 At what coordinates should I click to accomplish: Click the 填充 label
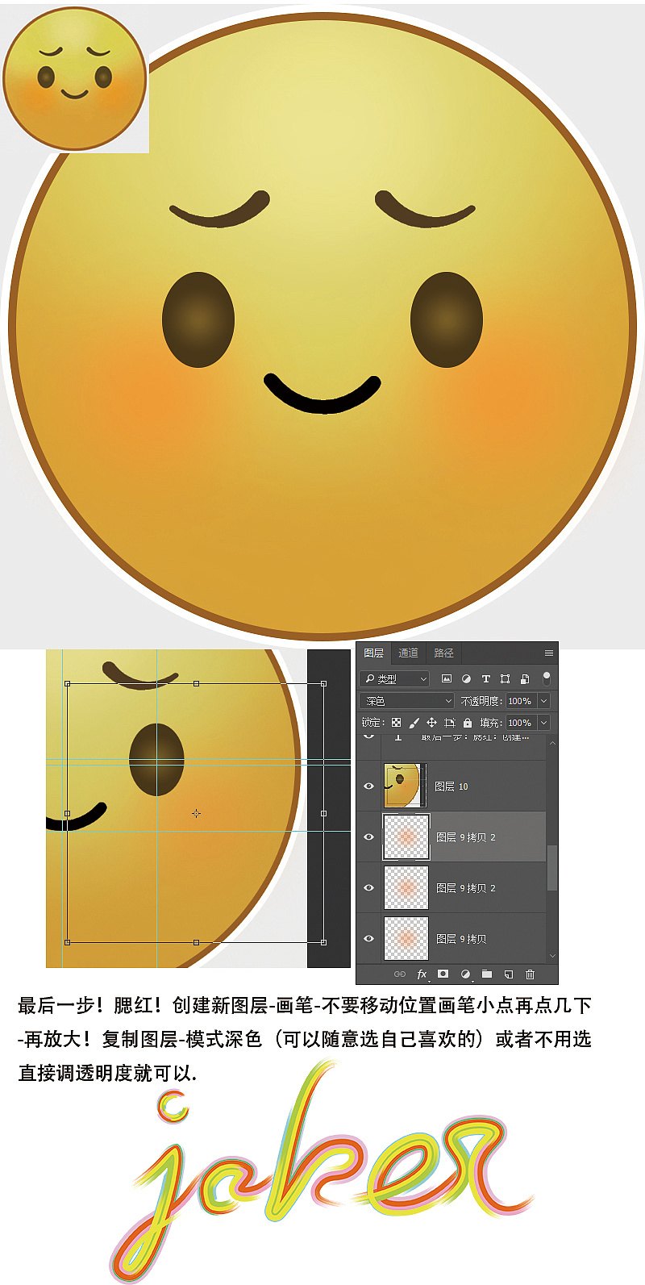coord(491,723)
